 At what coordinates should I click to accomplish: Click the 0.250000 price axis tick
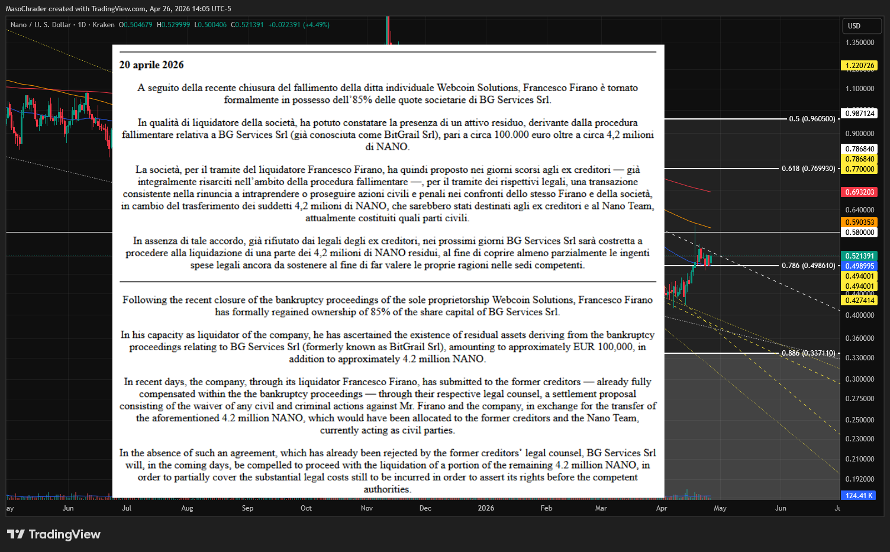coord(860,420)
